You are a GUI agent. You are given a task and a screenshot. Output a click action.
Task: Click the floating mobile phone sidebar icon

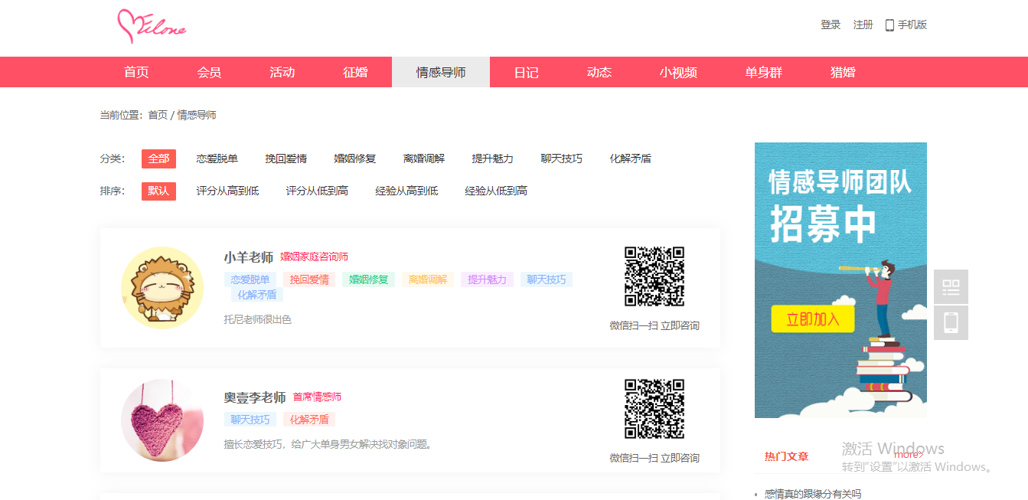(x=951, y=323)
